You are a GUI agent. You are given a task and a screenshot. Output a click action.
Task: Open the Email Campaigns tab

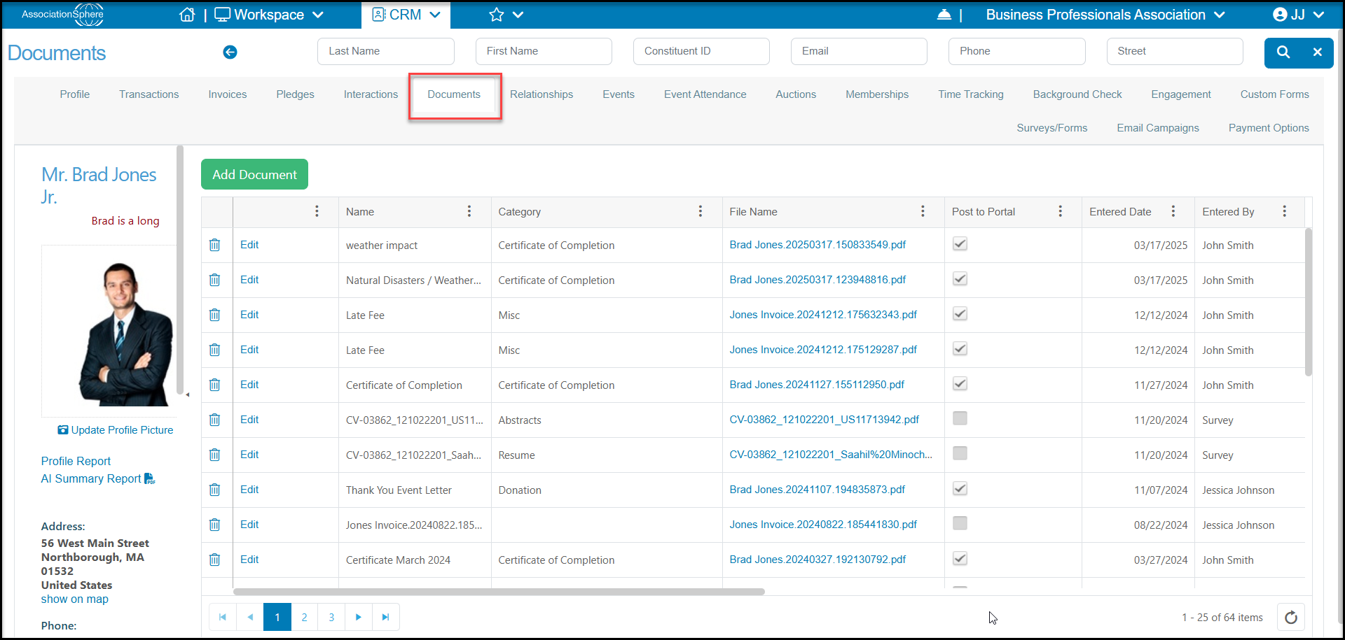[1158, 128]
